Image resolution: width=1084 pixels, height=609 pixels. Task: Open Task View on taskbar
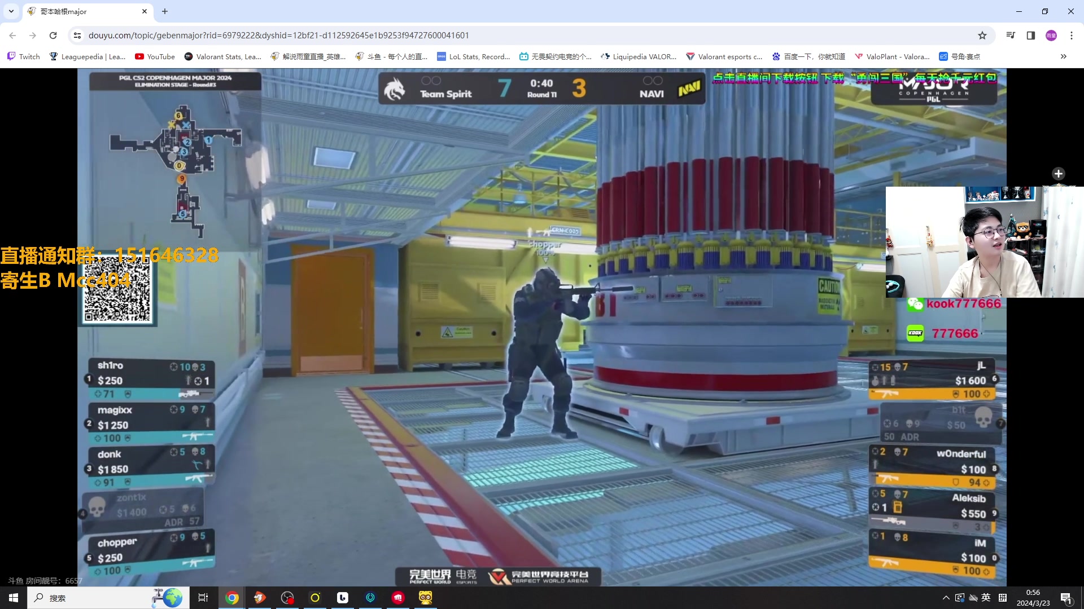(203, 598)
